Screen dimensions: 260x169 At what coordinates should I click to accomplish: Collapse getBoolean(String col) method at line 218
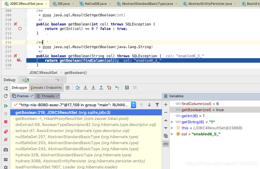coord(26,56)
